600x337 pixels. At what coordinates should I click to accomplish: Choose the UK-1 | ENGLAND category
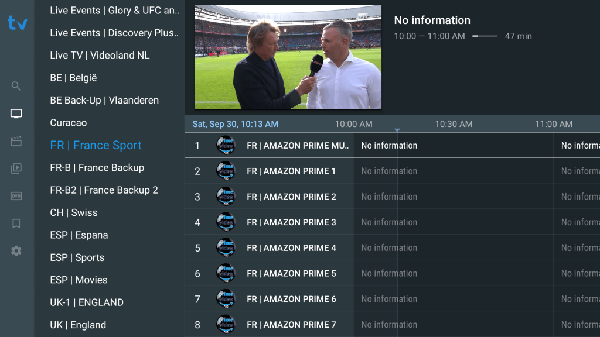click(x=87, y=302)
